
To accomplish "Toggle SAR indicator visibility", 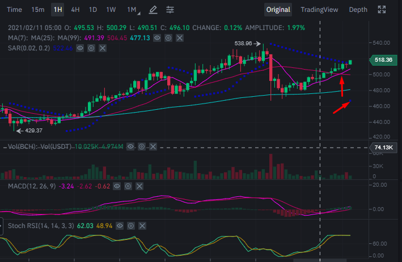I will [80, 48].
